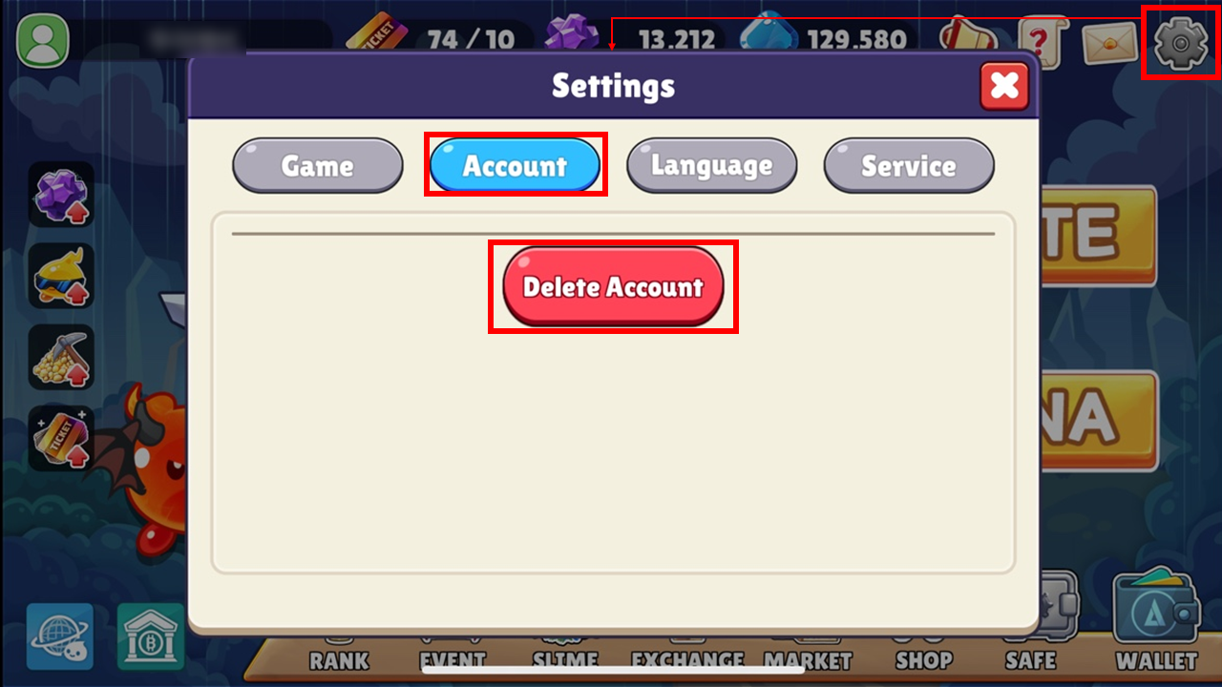Switch to the Language tab

tap(712, 165)
